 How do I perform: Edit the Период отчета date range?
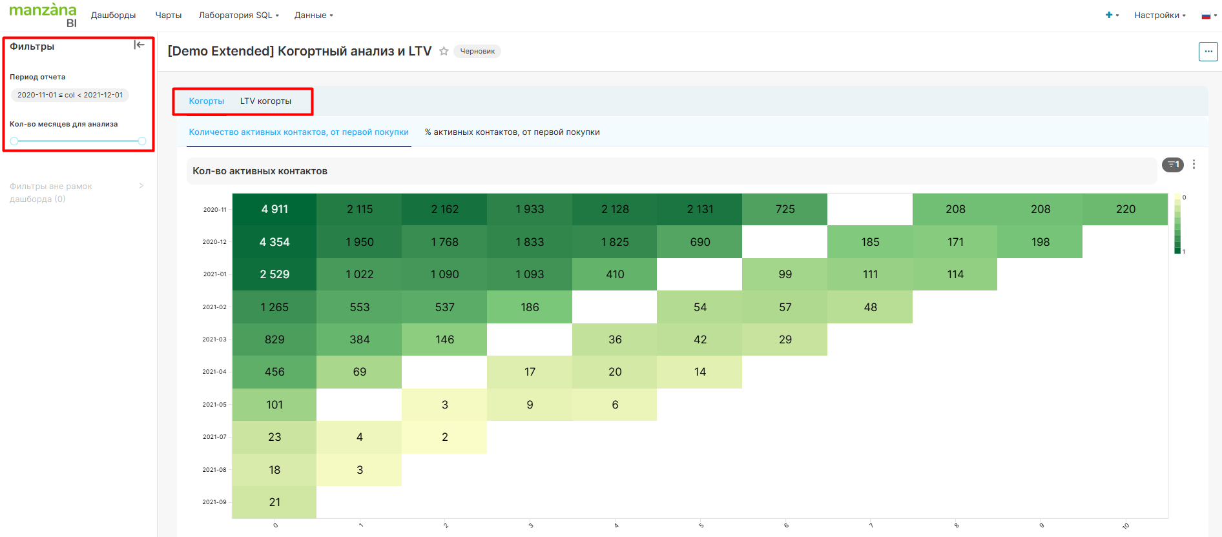point(70,95)
